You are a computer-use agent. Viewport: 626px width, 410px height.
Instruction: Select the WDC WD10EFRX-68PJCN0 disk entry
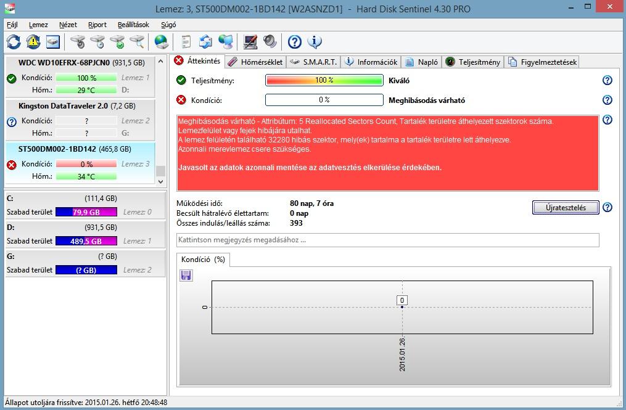point(80,76)
